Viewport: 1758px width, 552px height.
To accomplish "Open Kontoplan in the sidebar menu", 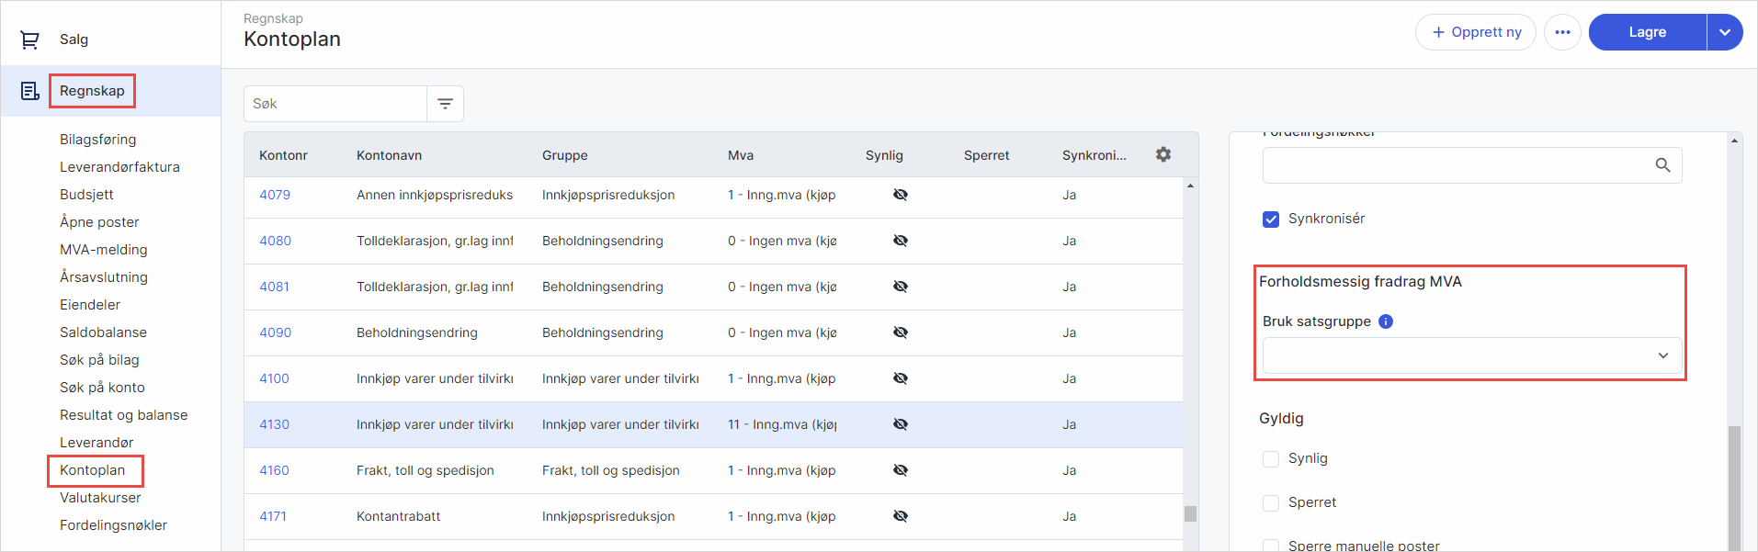I will tap(93, 470).
